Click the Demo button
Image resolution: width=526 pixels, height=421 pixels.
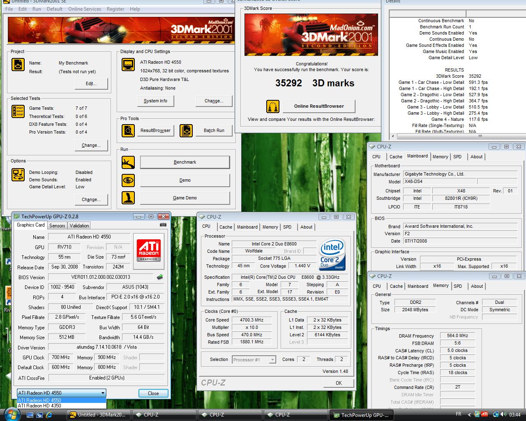pyautogui.click(x=185, y=180)
